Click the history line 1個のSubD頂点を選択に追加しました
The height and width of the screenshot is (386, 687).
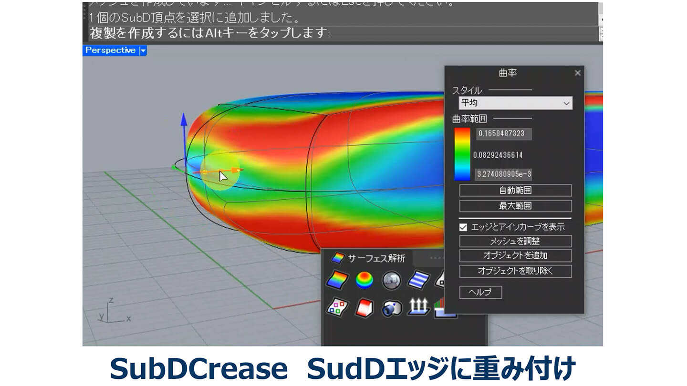coord(194,19)
